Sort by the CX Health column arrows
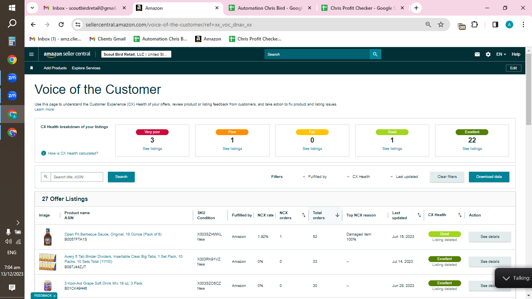The width and height of the screenshot is (532, 299). pyautogui.click(x=460, y=215)
